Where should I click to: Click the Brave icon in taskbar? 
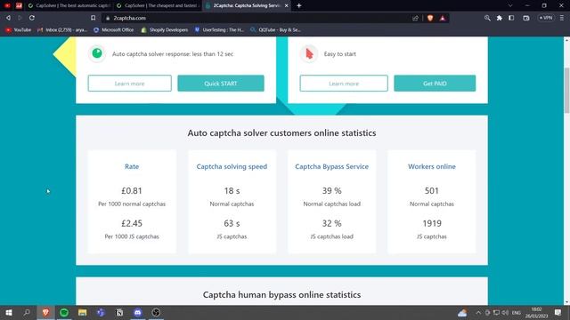[x=45, y=312]
